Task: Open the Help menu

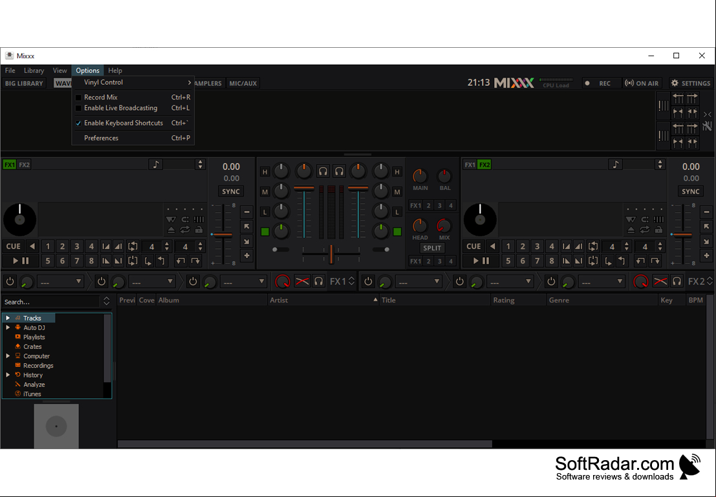Action: [x=115, y=70]
